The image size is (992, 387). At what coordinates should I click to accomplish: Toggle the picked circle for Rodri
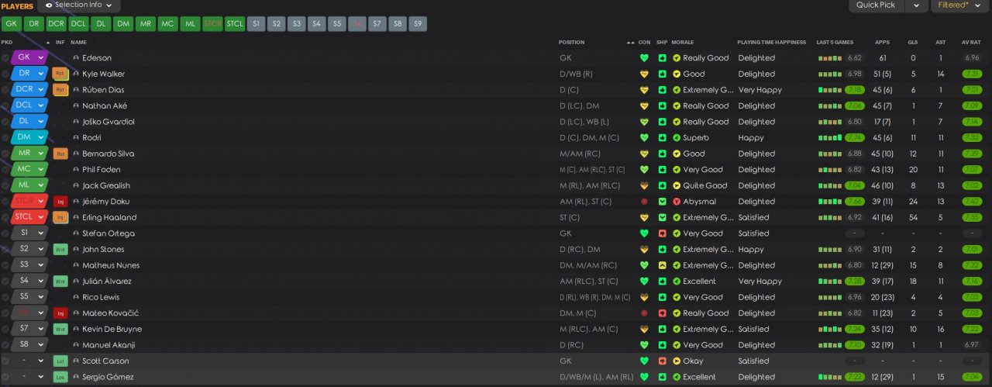click(5, 137)
